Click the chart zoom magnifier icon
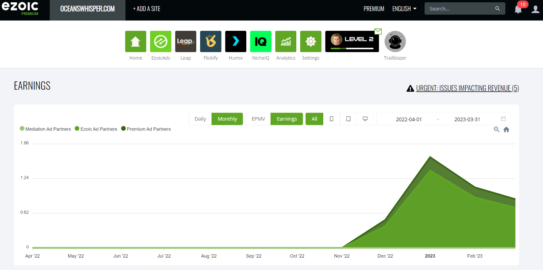543x270 pixels. (x=497, y=129)
